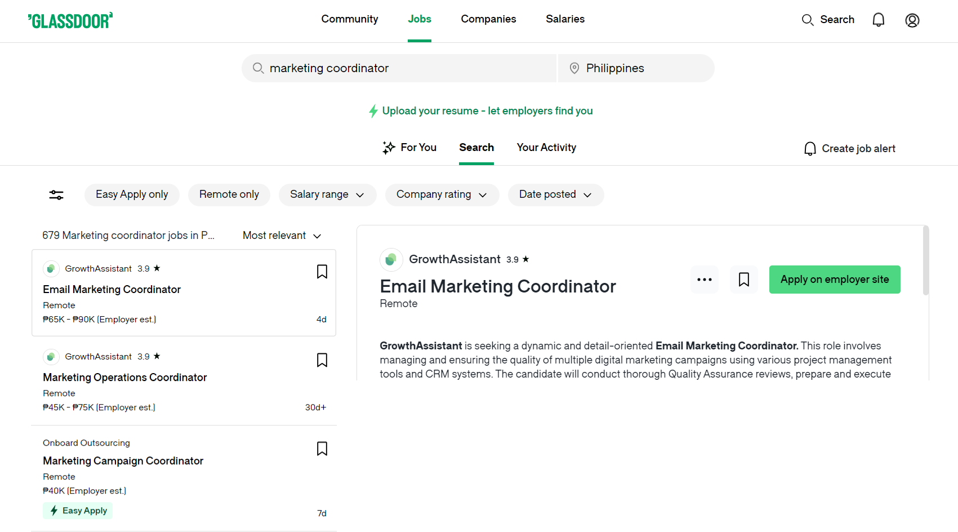Click the 4d posting age label
Screen dimensions: 958x532
[321, 320]
